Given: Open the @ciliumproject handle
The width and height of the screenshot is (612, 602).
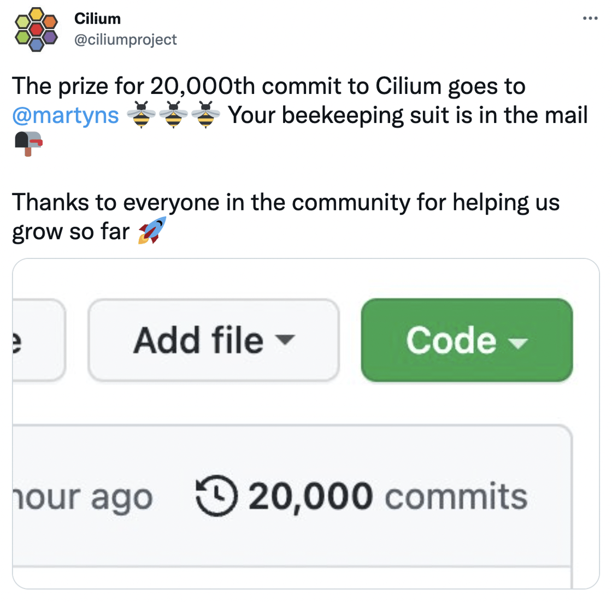Looking at the screenshot, I should click(125, 39).
